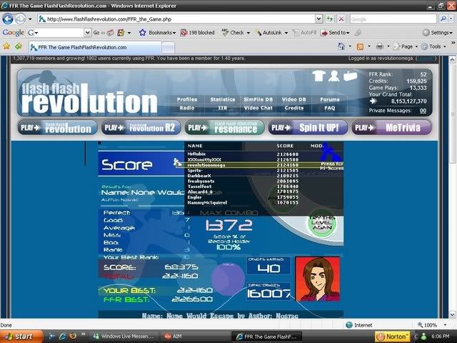457x343 pixels.
Task: Click the 198 blocked popup blocker button
Action: coord(198,33)
